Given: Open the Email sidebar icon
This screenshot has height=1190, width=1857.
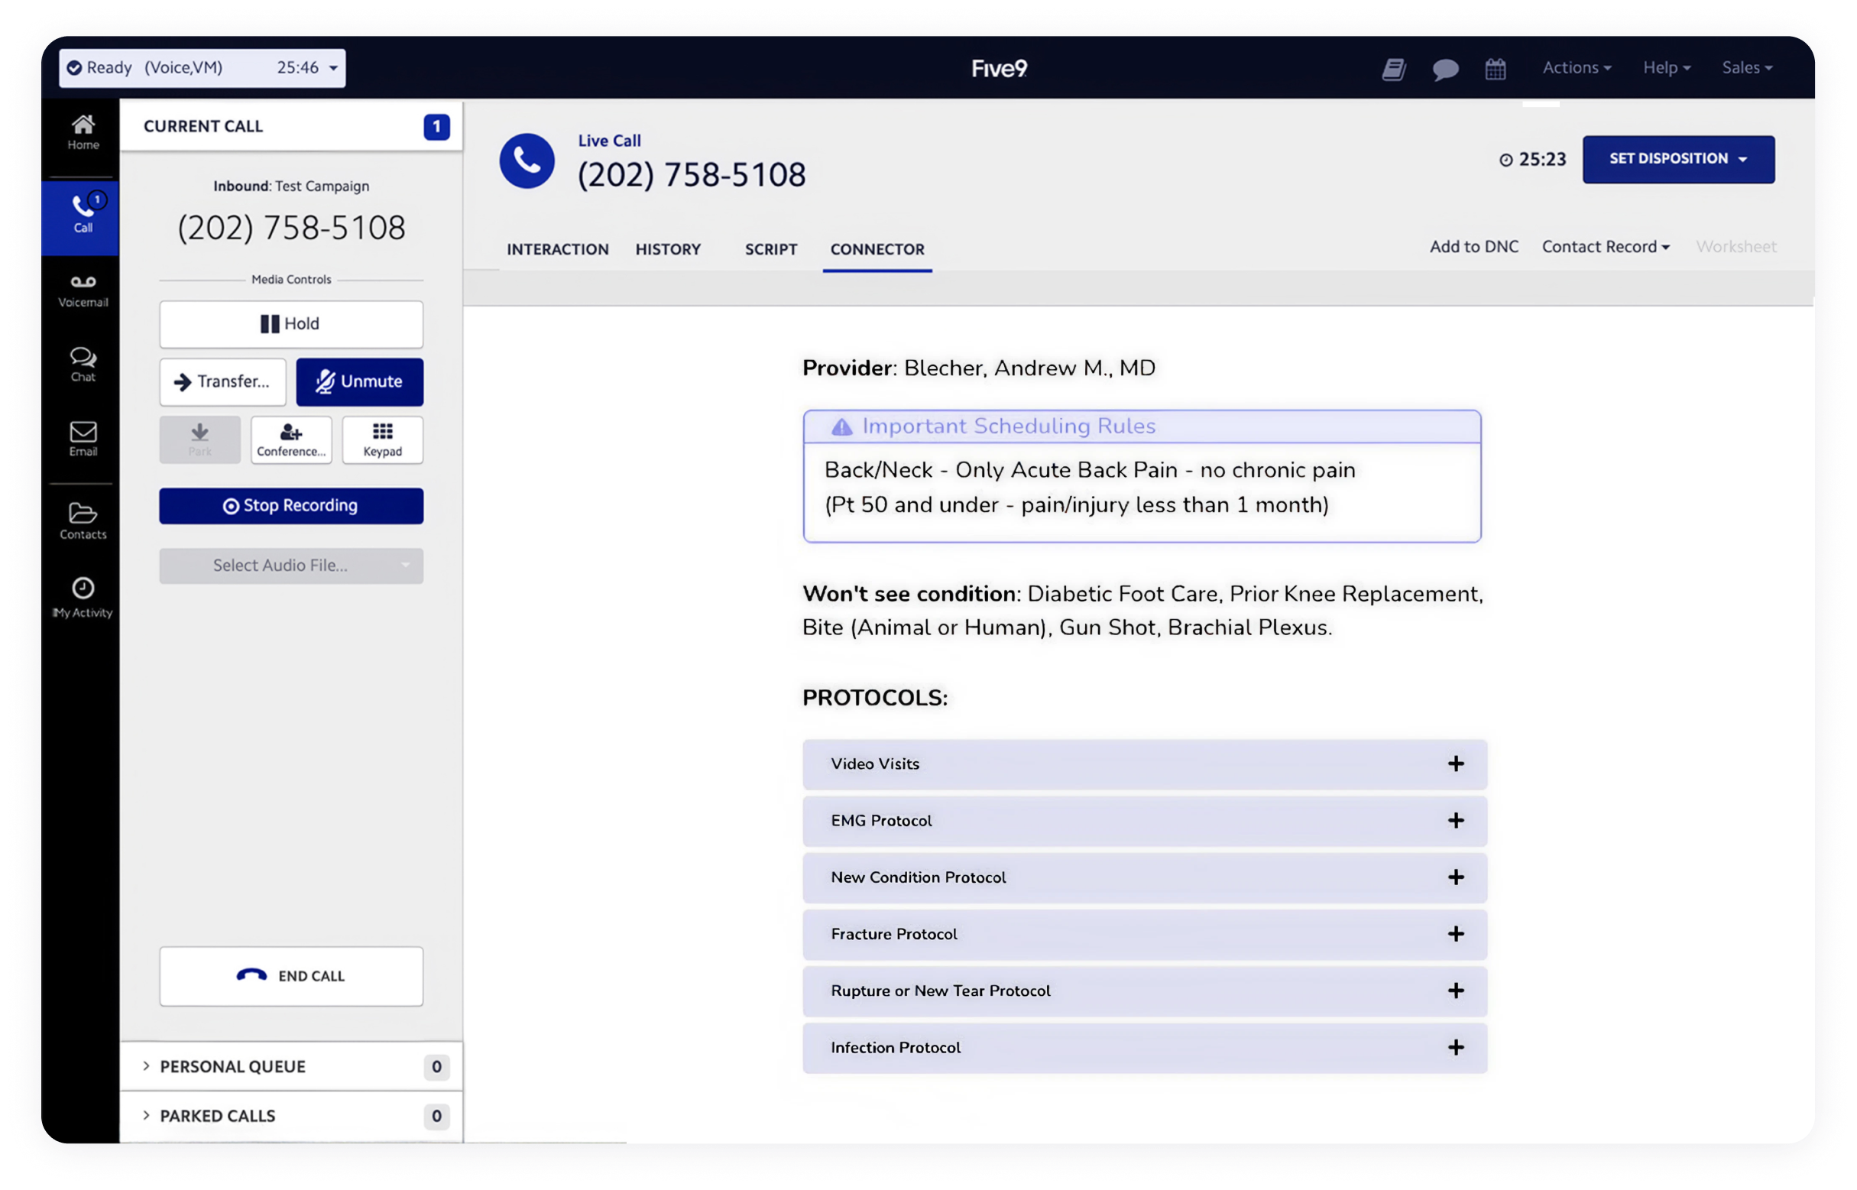Looking at the screenshot, I should [x=83, y=438].
